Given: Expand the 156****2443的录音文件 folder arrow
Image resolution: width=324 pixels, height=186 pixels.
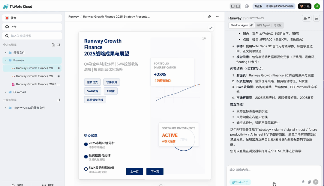Looking at the screenshot, I should (6, 108).
